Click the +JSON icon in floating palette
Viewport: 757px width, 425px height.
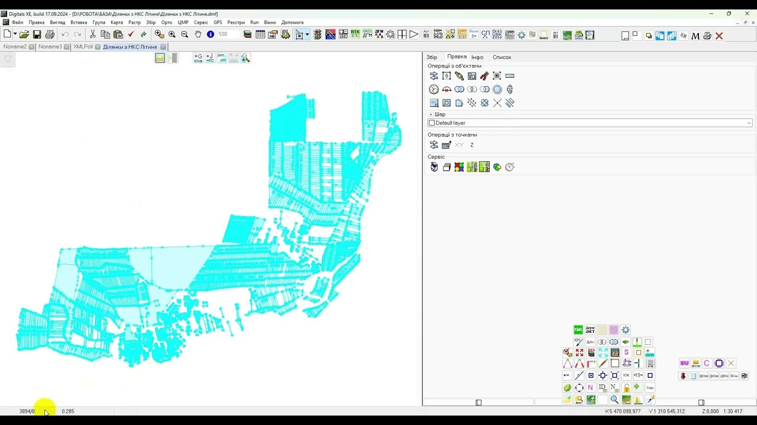click(649, 352)
